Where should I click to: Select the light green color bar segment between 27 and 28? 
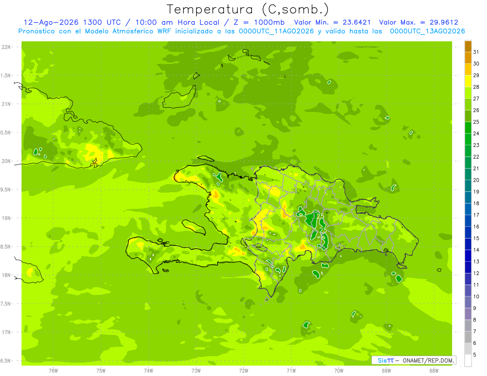pyautogui.click(x=468, y=92)
